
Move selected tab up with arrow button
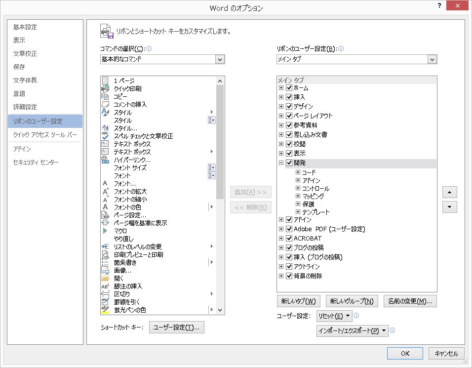(449, 192)
